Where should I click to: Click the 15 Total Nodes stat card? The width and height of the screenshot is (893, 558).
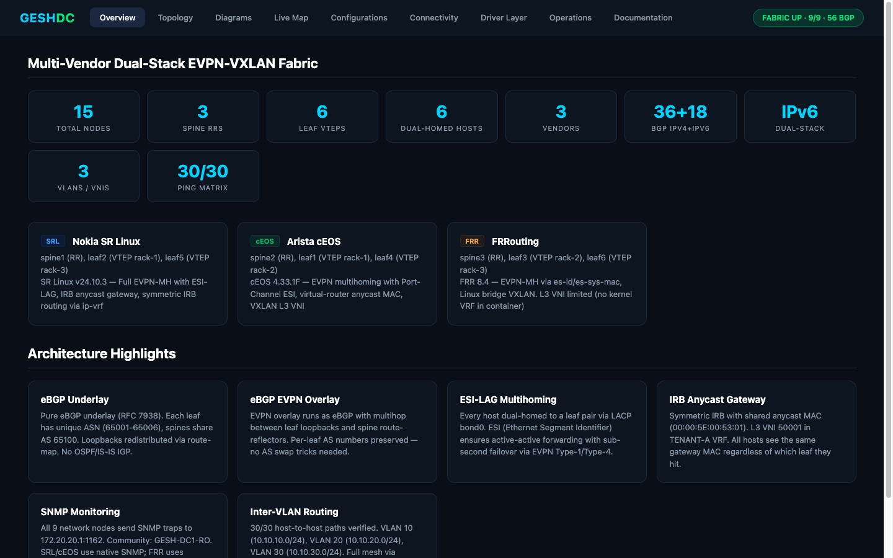(x=84, y=117)
